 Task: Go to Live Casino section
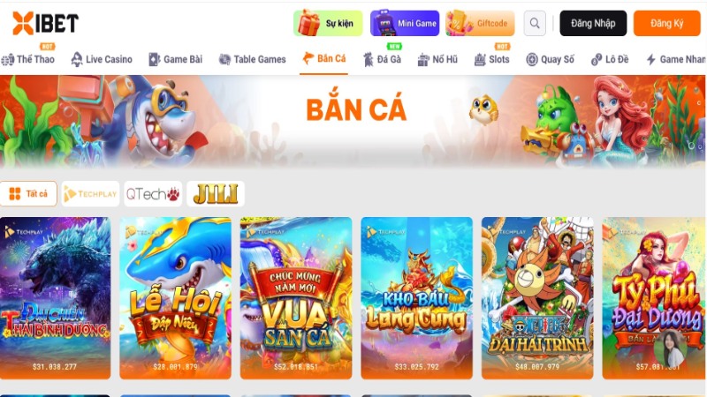(102, 59)
